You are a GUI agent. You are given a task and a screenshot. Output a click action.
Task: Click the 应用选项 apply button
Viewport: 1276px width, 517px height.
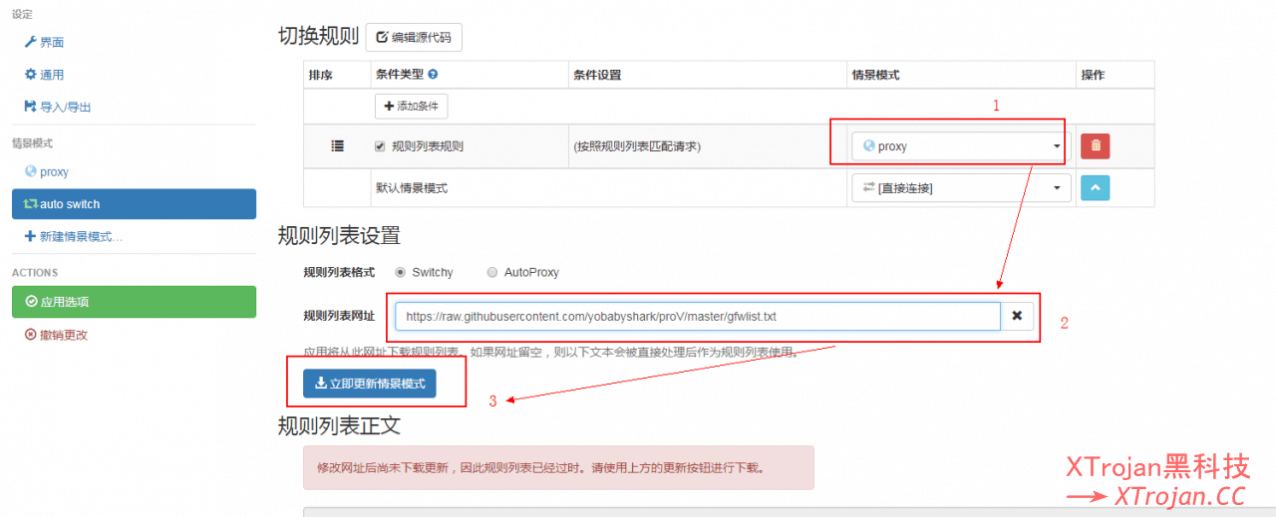click(x=134, y=302)
